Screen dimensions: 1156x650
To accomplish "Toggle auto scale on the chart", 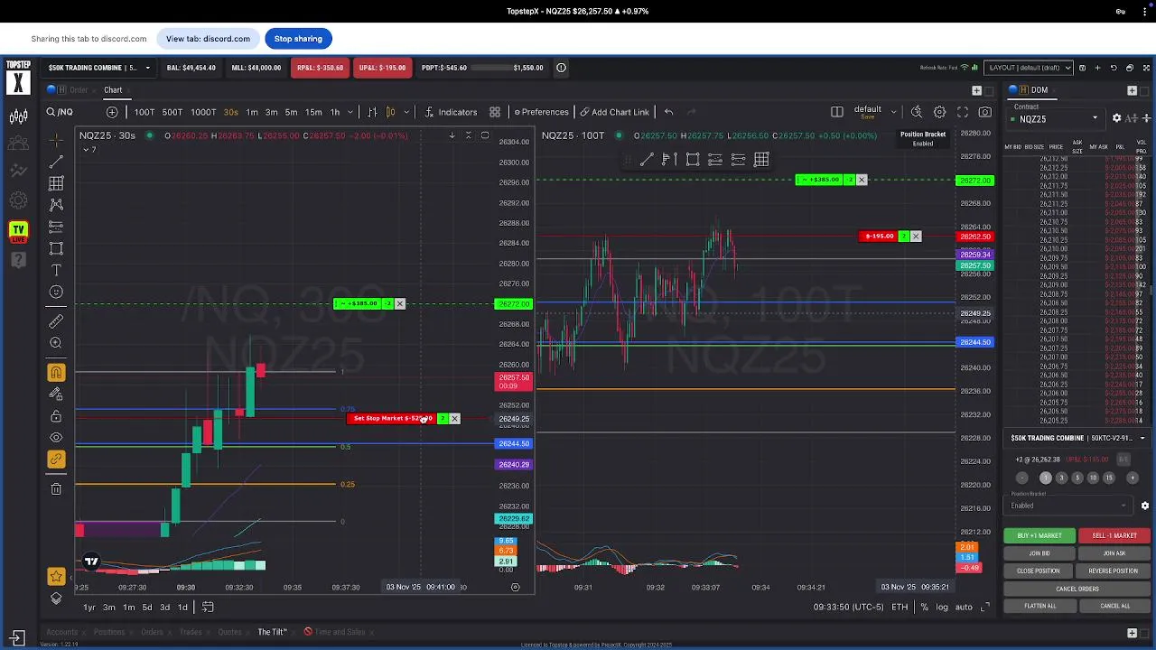I will tap(964, 608).
